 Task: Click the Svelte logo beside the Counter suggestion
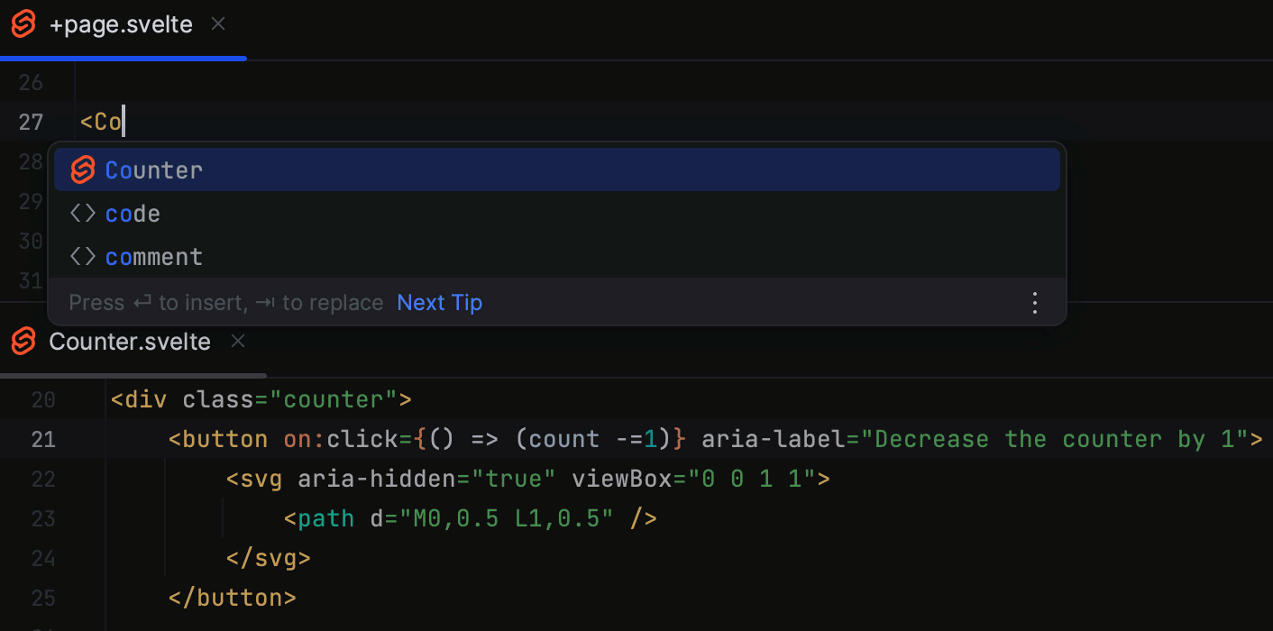(81, 169)
